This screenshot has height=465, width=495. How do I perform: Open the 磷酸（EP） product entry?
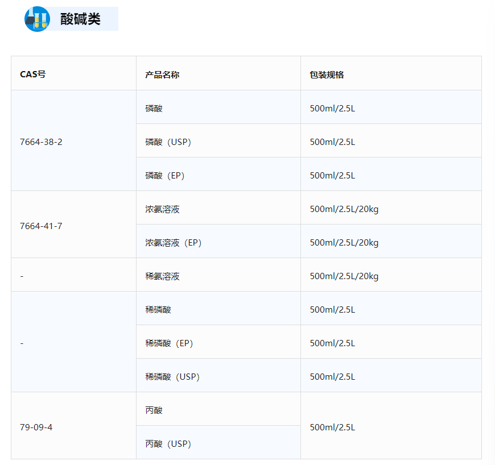(165, 176)
